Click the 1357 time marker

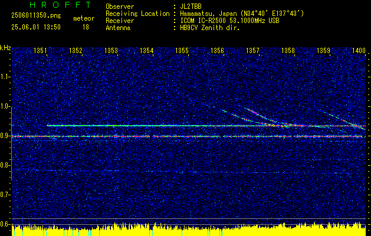click(x=252, y=50)
